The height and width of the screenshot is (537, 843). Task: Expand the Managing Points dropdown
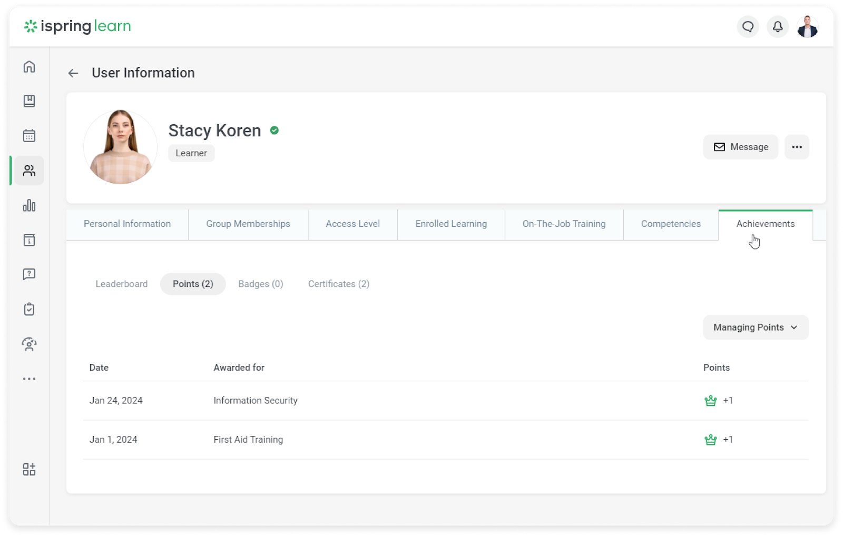click(x=755, y=327)
